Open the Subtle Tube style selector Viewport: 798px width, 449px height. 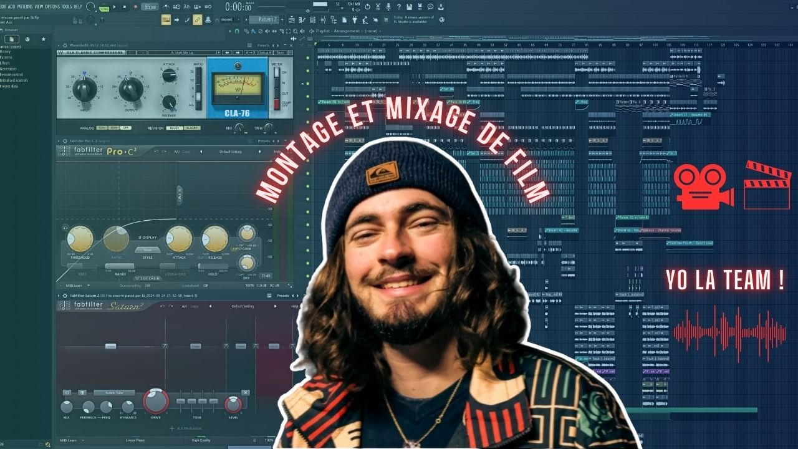tap(114, 392)
